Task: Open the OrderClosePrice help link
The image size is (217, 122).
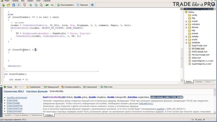Action: [x=15, y=106]
